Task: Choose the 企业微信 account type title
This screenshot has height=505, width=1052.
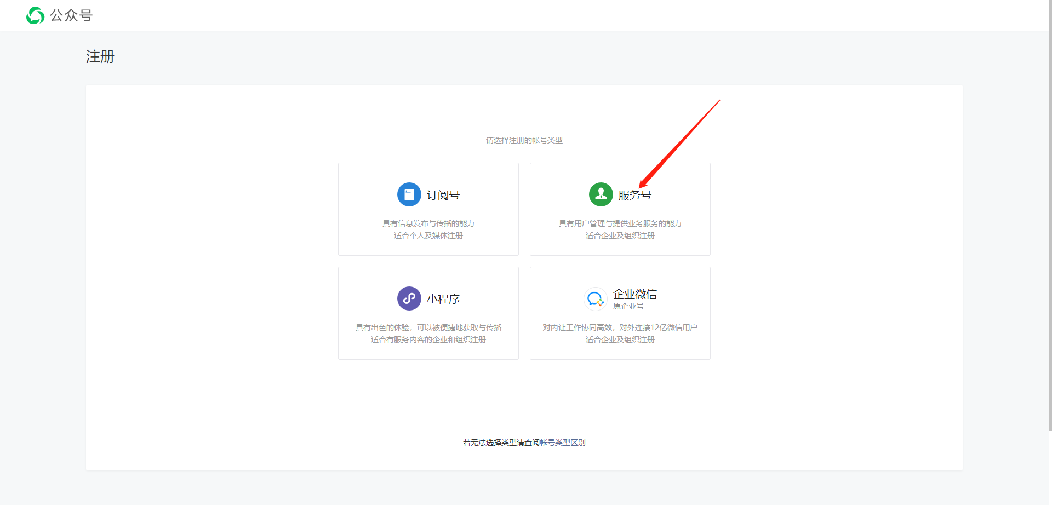Action: (x=635, y=294)
